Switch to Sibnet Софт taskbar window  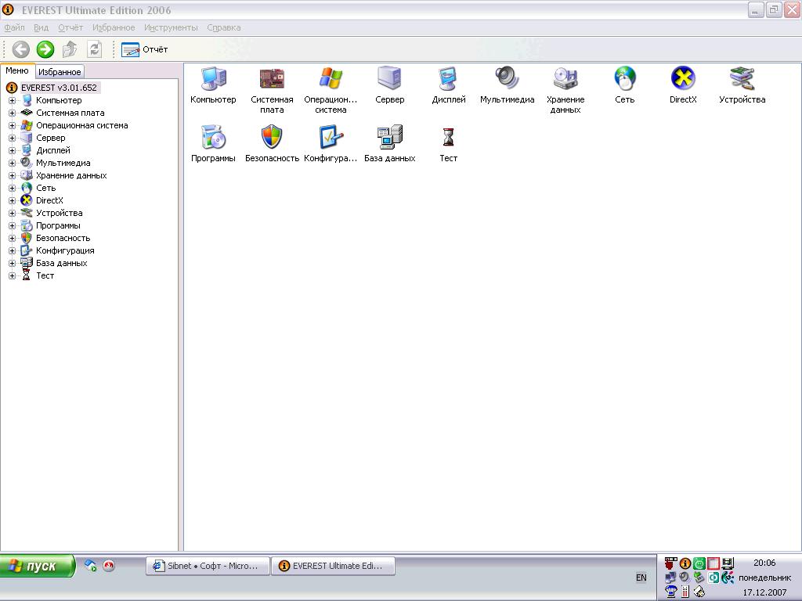[208, 566]
